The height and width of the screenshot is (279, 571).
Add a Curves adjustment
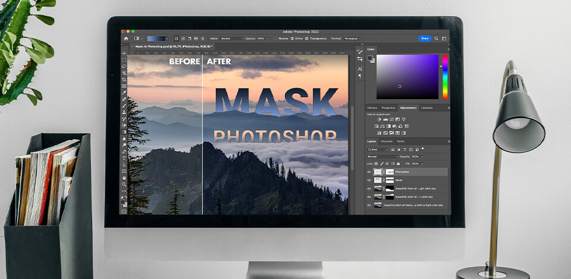(391, 119)
